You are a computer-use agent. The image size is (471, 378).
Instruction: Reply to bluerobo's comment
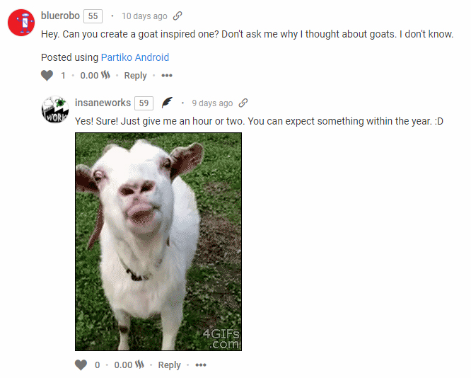coord(136,76)
